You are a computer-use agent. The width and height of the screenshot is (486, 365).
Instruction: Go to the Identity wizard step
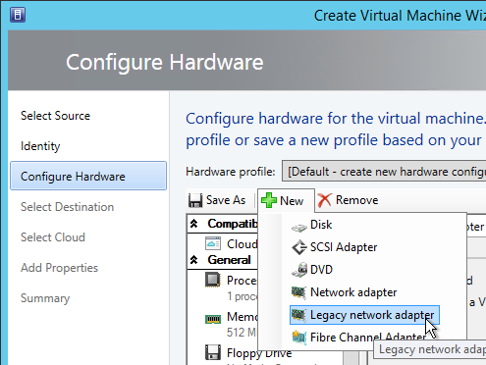(x=40, y=146)
